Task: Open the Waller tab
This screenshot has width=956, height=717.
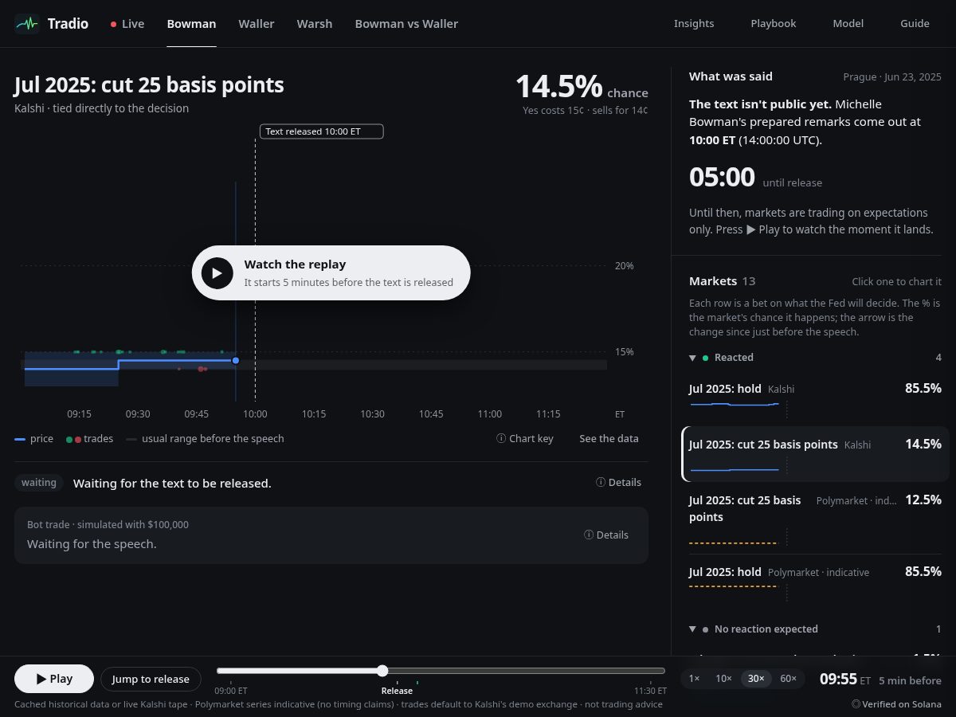Action: 257,24
